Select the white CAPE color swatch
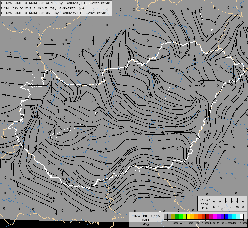The width and height of the screenshot is (248, 228). (x=241, y=217)
